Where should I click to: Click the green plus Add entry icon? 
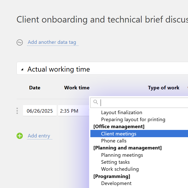point(20,136)
